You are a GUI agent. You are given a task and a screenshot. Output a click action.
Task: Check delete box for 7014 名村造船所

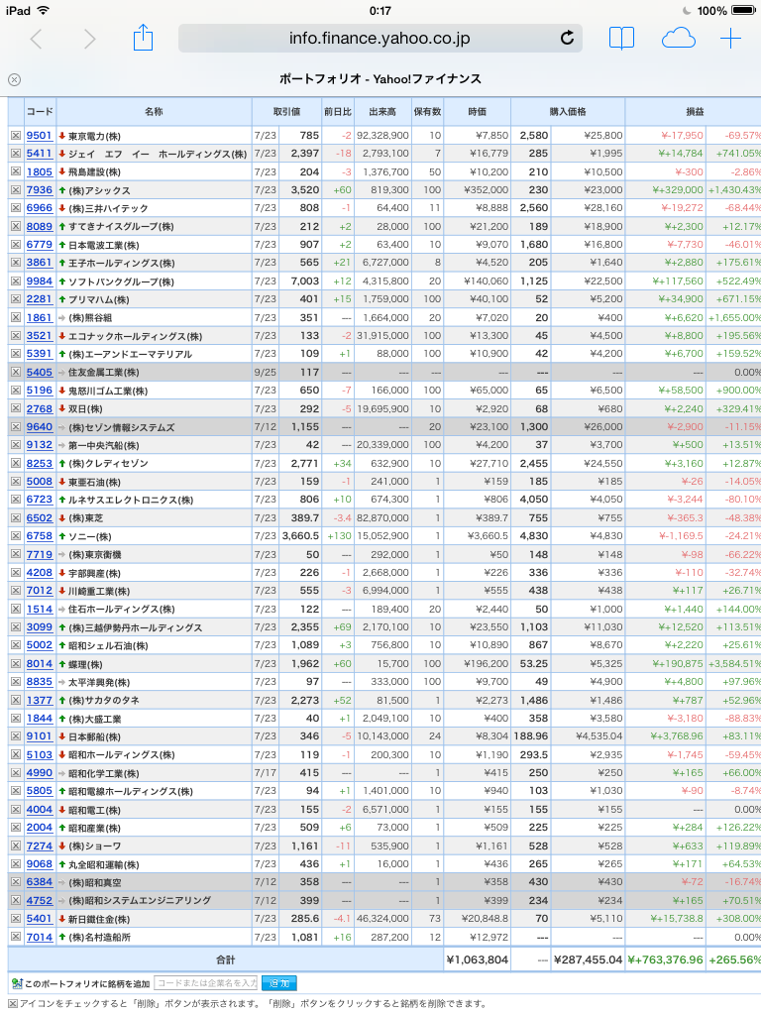pos(16,937)
